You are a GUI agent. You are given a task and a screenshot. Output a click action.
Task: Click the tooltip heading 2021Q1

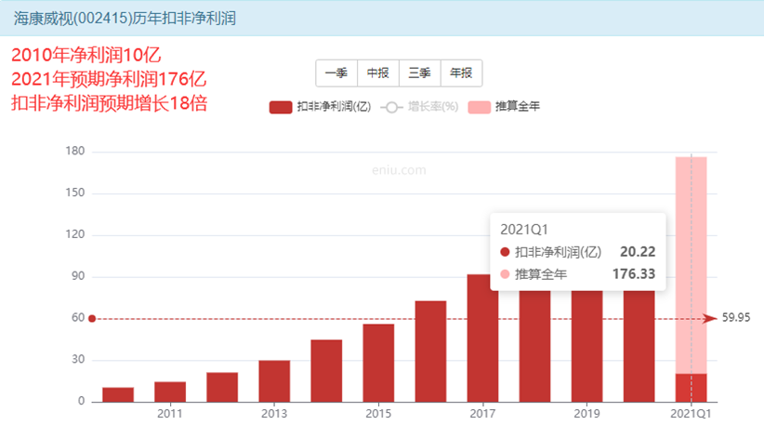pyautogui.click(x=524, y=230)
